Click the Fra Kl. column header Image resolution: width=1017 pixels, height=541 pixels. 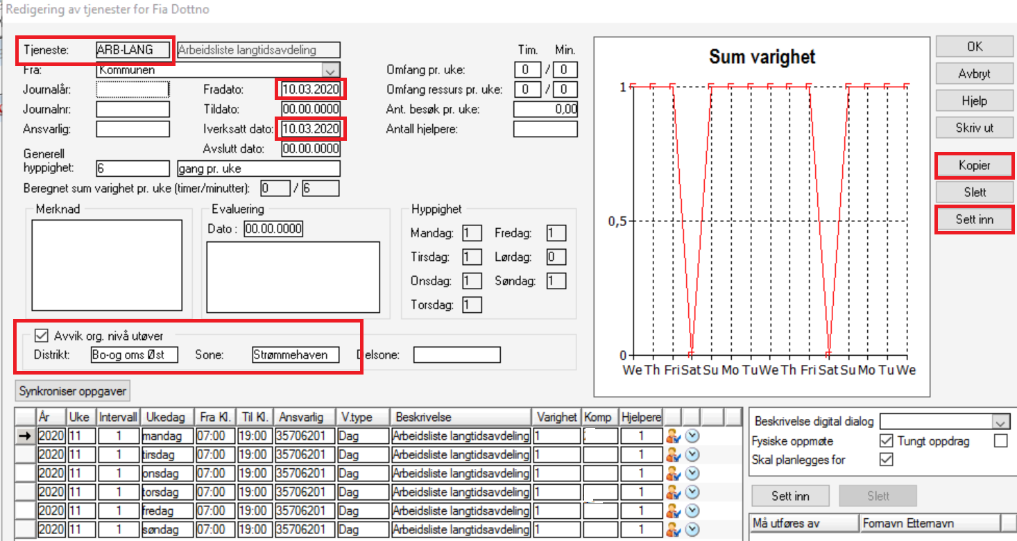pyautogui.click(x=215, y=417)
